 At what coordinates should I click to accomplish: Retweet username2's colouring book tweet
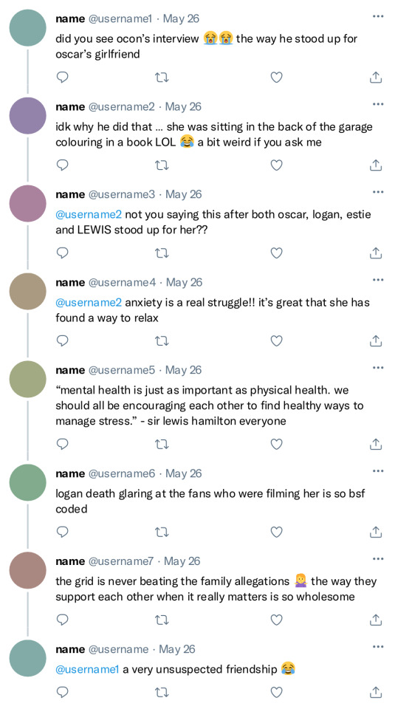pos(162,165)
